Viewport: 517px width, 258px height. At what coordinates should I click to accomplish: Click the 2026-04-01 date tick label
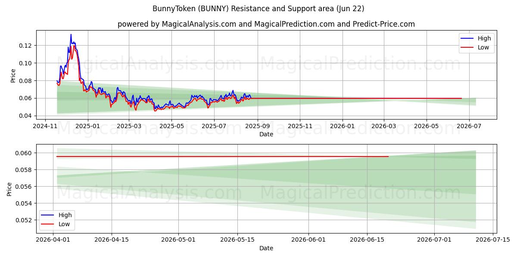[x=53, y=240]
